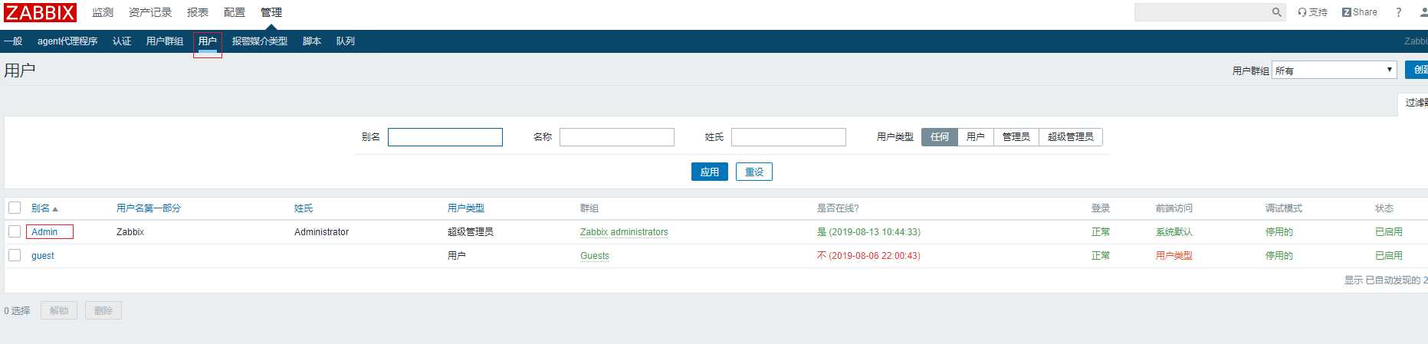Click the Administrator surname cell
The width and height of the screenshot is (1428, 344).
tap(321, 232)
